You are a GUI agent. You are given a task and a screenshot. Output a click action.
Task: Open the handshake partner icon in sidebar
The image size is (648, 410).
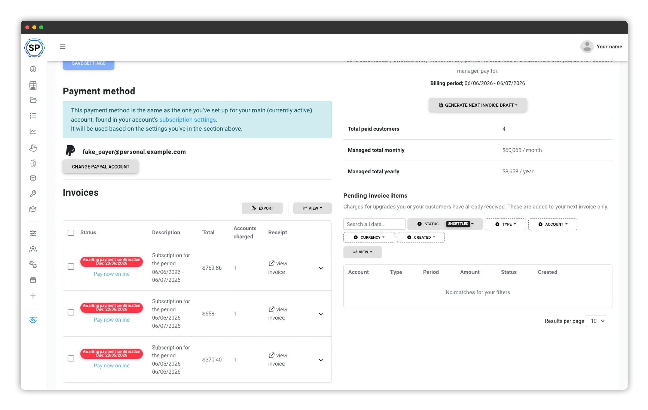point(33,320)
